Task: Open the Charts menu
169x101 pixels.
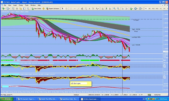Action: pos(21,5)
